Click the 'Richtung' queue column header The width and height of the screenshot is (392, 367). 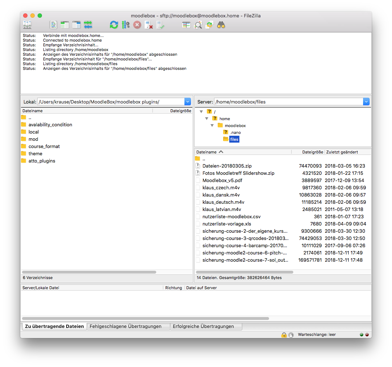coord(174,288)
